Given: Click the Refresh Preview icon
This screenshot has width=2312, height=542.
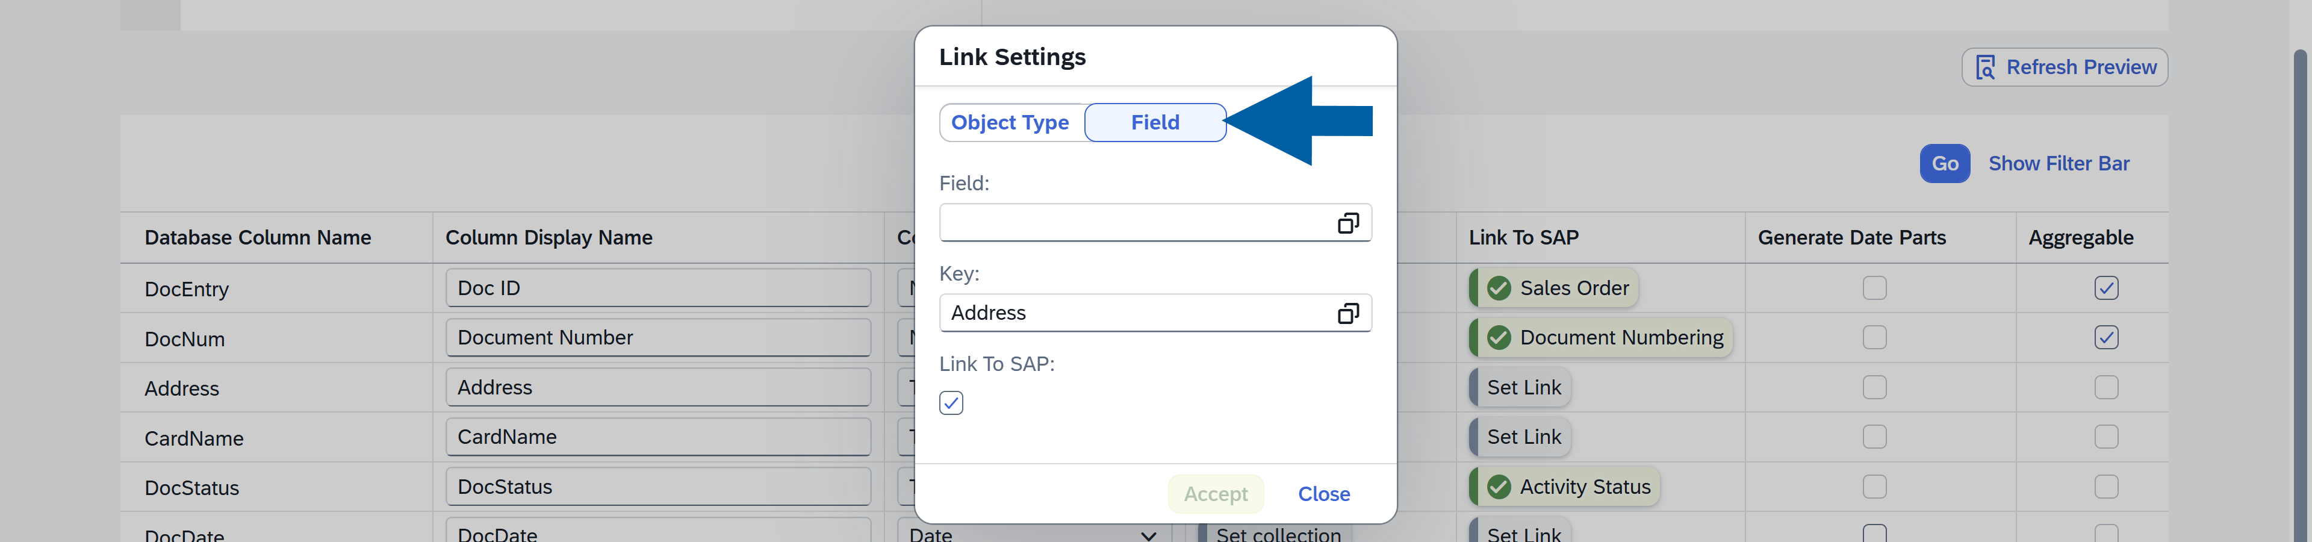Looking at the screenshot, I should (x=1985, y=67).
